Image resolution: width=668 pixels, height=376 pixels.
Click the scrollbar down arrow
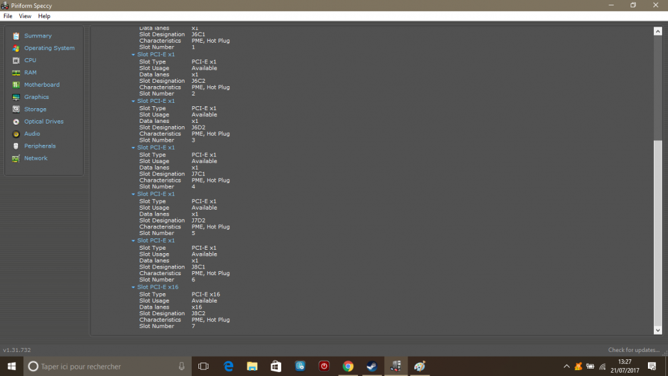click(658, 330)
